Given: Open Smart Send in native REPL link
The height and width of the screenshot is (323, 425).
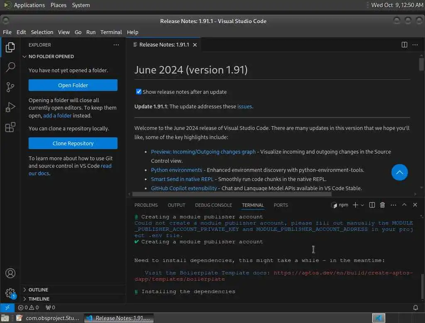Looking at the screenshot, I should pos(182,179).
